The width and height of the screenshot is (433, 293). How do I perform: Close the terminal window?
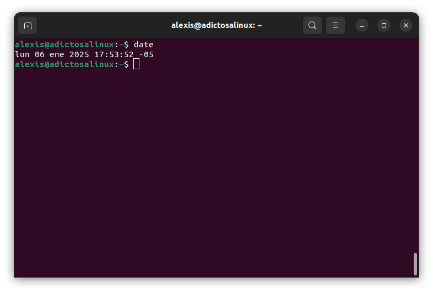pyautogui.click(x=406, y=25)
